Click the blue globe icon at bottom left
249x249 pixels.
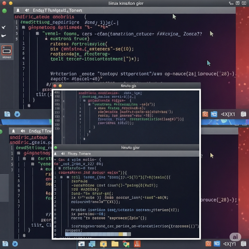[x=15, y=244]
